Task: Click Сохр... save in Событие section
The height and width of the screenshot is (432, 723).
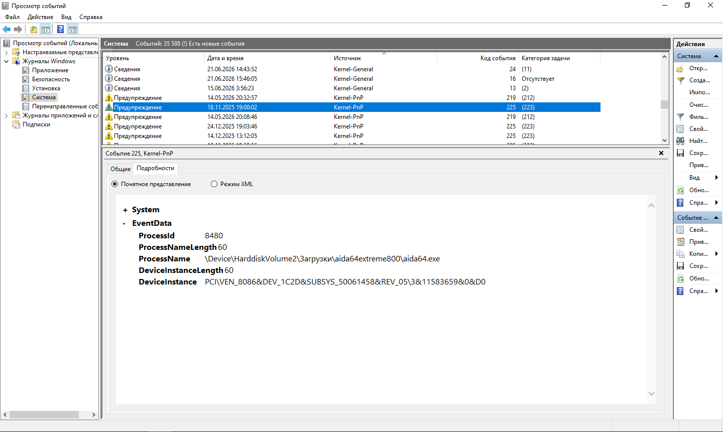Action: [698, 266]
